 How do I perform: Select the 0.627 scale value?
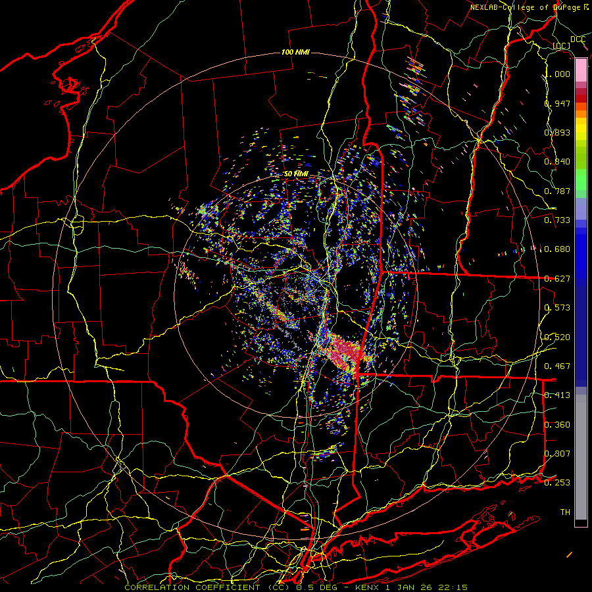point(557,279)
